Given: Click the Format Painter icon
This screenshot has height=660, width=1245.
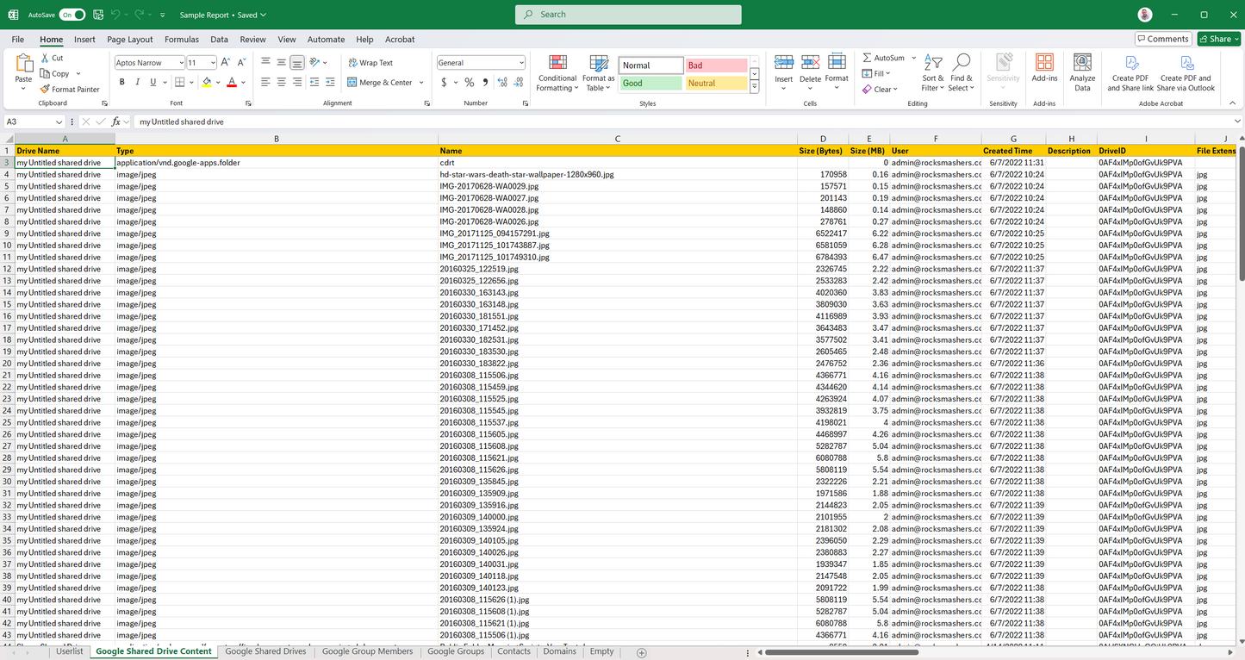Looking at the screenshot, I should [45, 90].
